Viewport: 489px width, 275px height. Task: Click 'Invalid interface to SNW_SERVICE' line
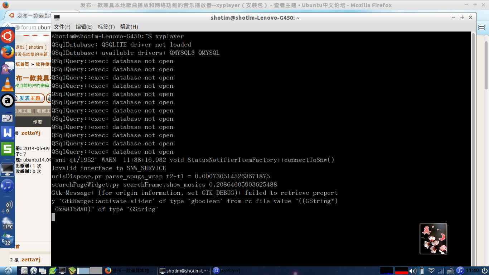pyautogui.click(x=109, y=168)
